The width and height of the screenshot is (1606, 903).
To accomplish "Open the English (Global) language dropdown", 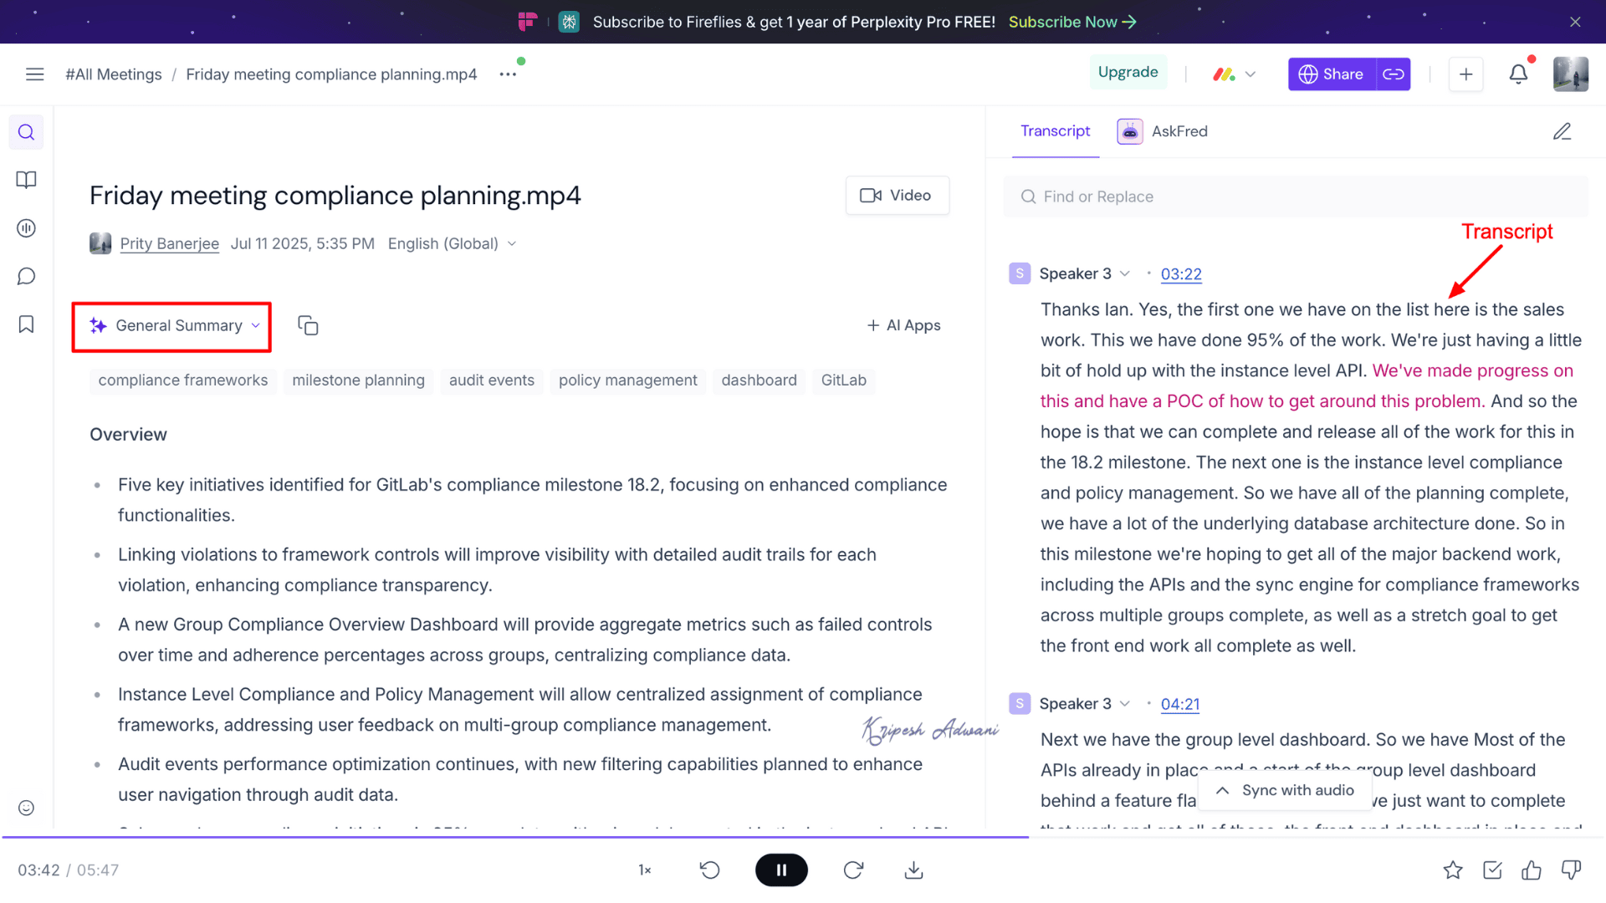I will click(452, 244).
